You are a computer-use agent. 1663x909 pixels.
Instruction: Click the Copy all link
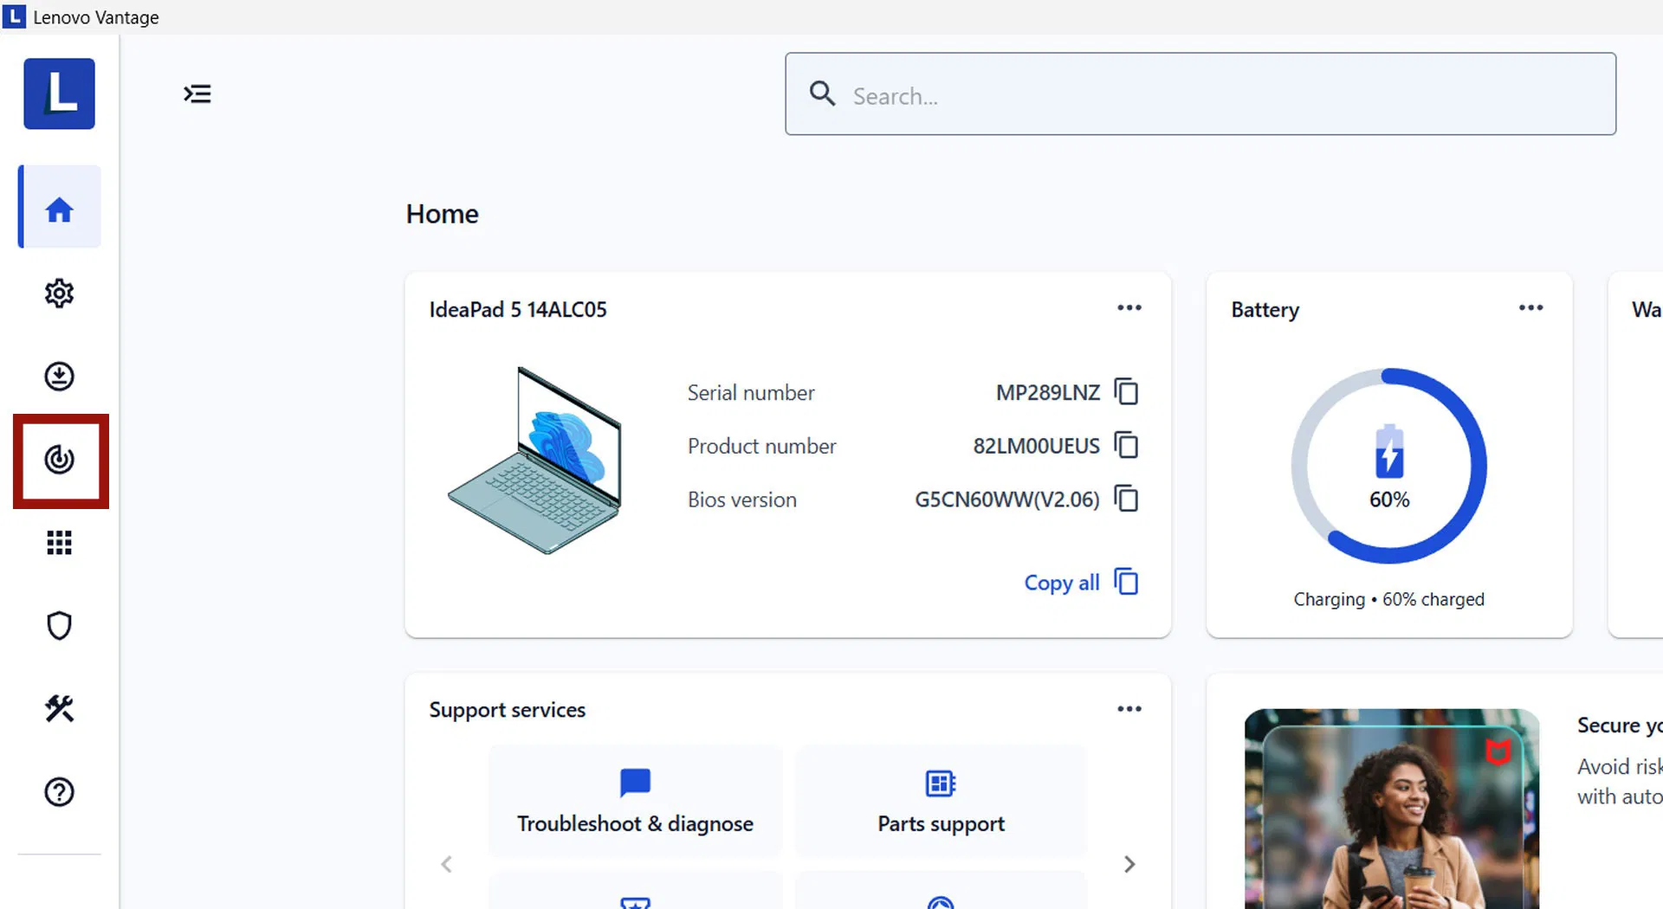tap(1061, 582)
